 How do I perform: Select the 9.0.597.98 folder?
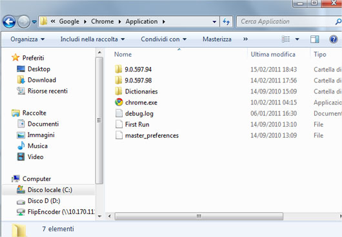coord(133,81)
